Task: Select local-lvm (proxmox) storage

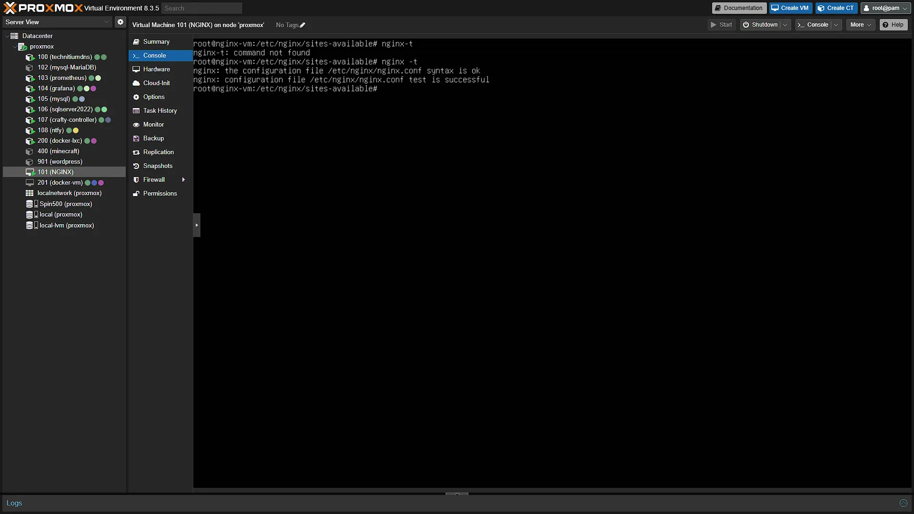Action: click(x=64, y=226)
